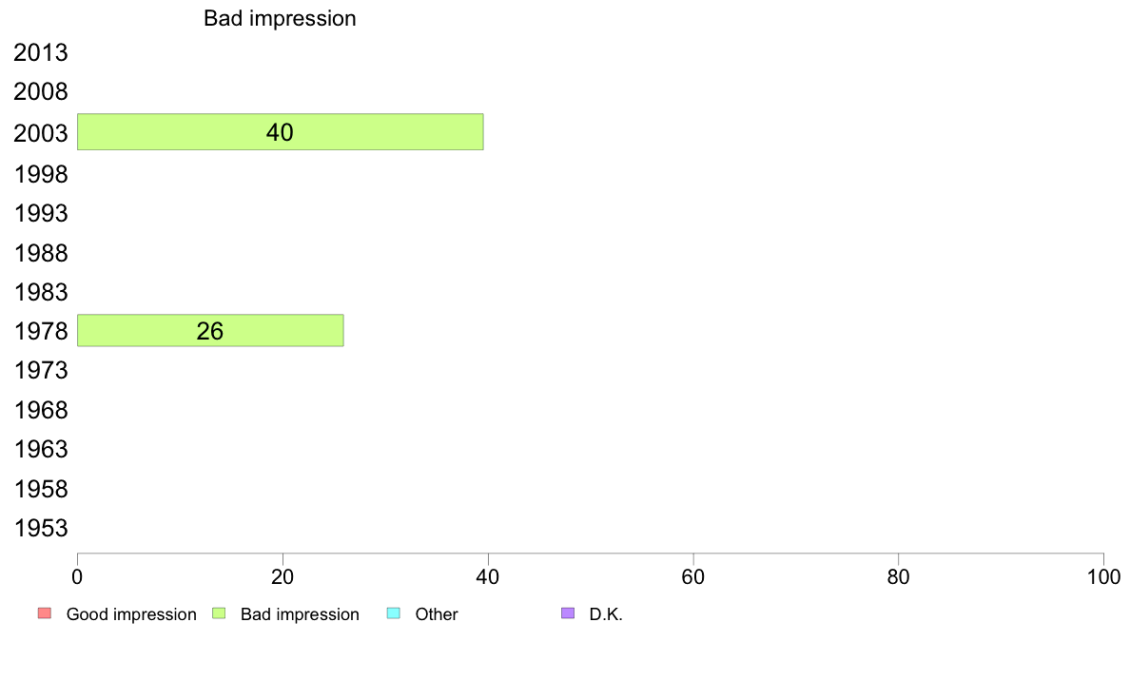Click the Bad impression chart title
This screenshot has width=1130, height=700.
(x=280, y=18)
